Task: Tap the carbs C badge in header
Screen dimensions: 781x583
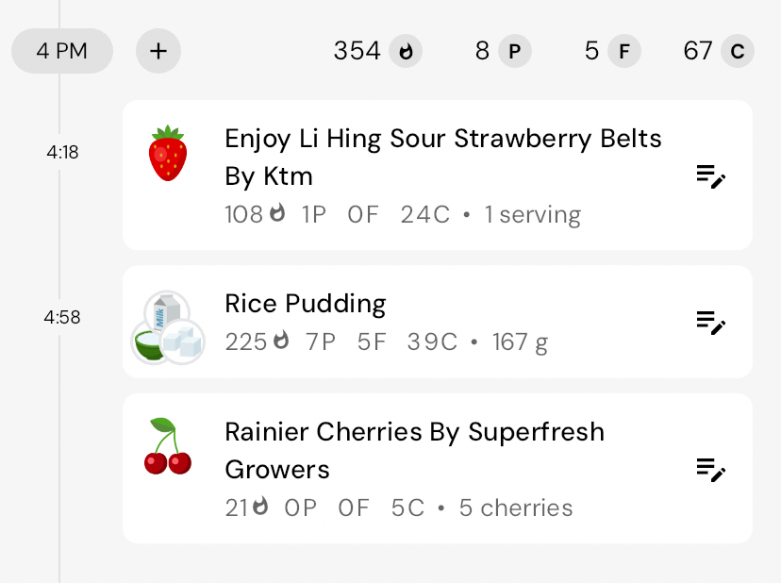Action: pyautogui.click(x=738, y=51)
